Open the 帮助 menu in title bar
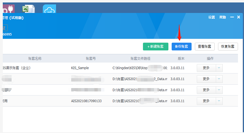Viewport: 244px width, 133px height. (x=222, y=17)
